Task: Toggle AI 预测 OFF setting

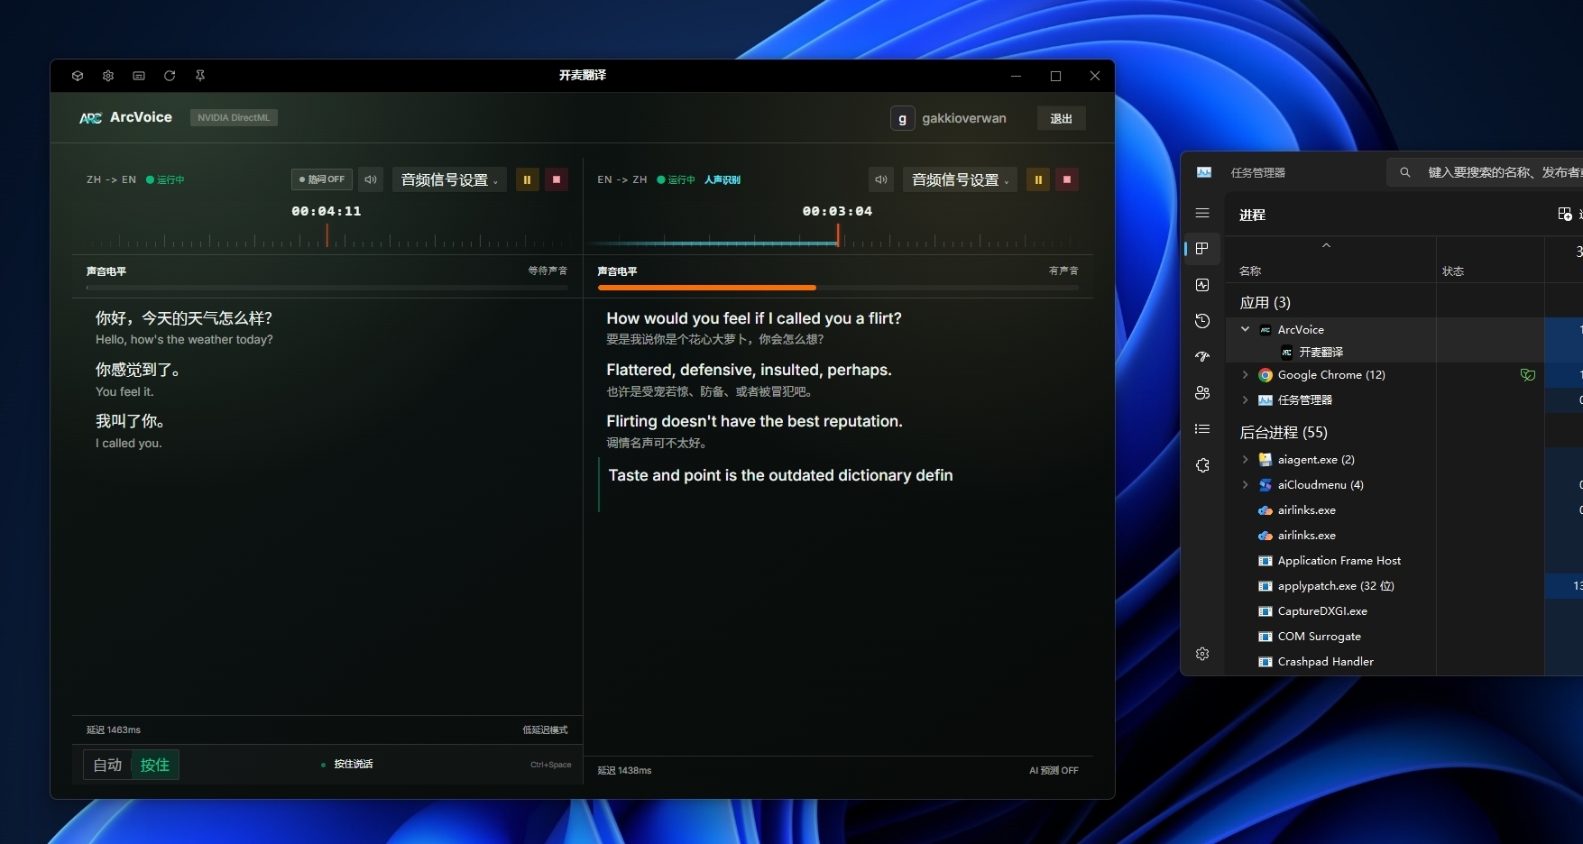Action: click(1054, 771)
